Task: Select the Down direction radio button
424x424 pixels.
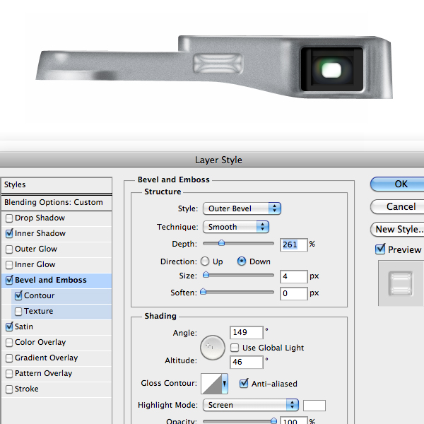Action: 242,261
